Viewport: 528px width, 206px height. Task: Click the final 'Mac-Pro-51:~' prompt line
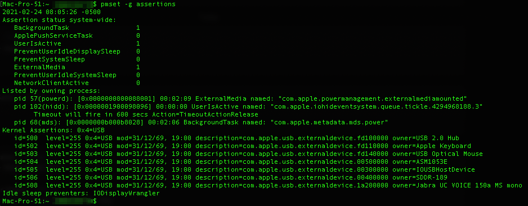pyautogui.click(x=50, y=201)
